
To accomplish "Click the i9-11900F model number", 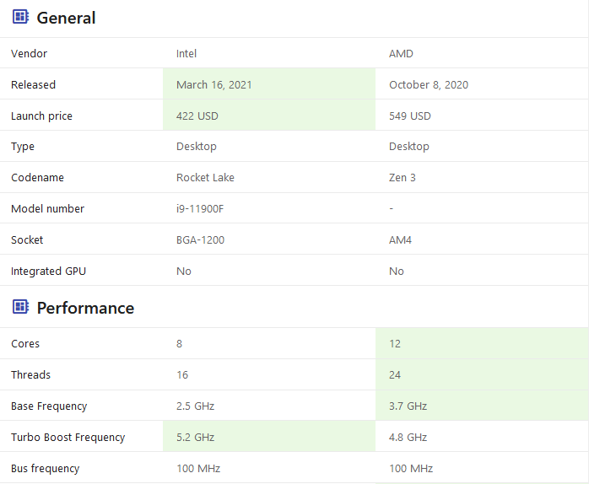I will click(200, 209).
